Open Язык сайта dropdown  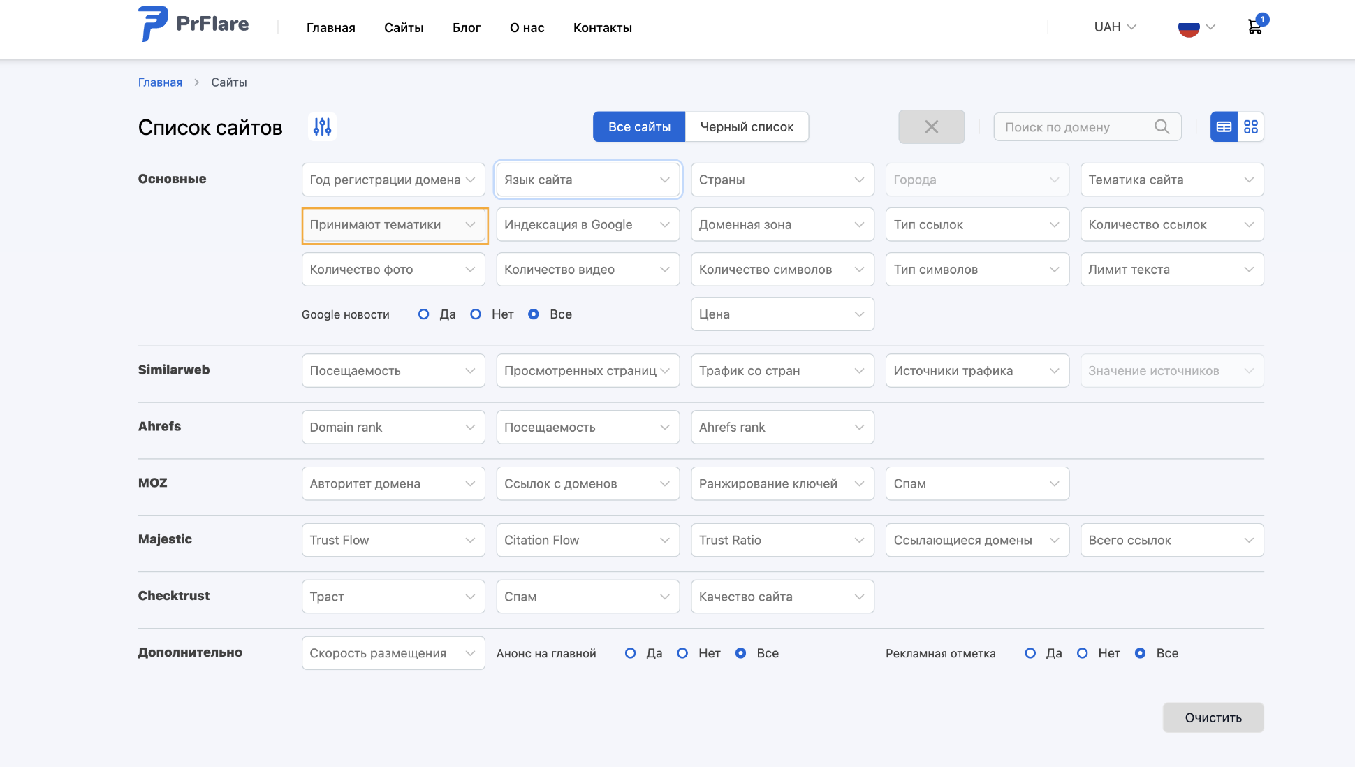tap(588, 180)
